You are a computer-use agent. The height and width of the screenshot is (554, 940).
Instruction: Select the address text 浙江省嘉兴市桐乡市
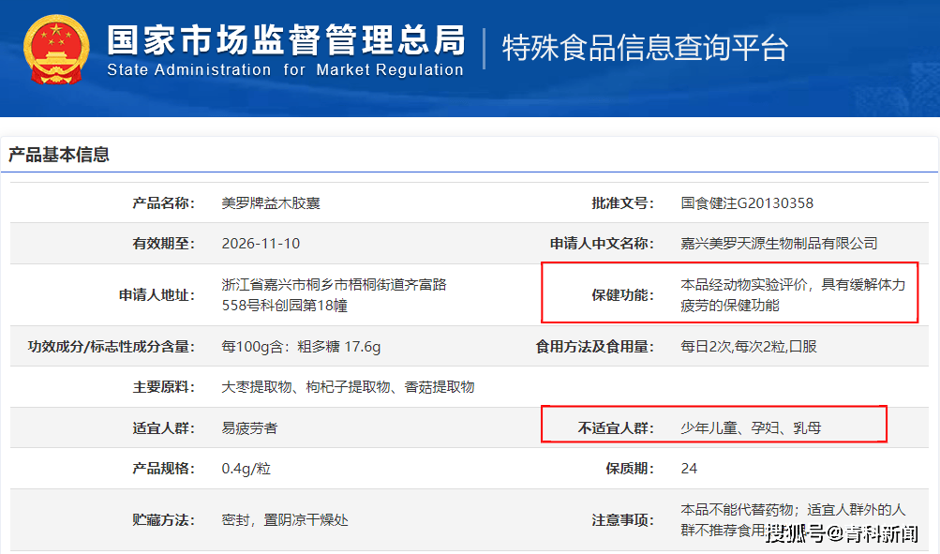[285, 284]
